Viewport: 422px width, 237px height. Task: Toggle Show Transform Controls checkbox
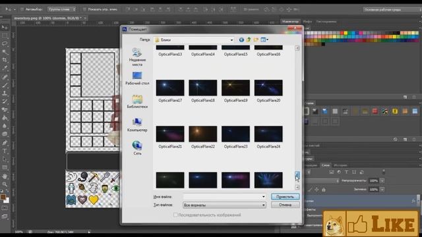[84, 9]
